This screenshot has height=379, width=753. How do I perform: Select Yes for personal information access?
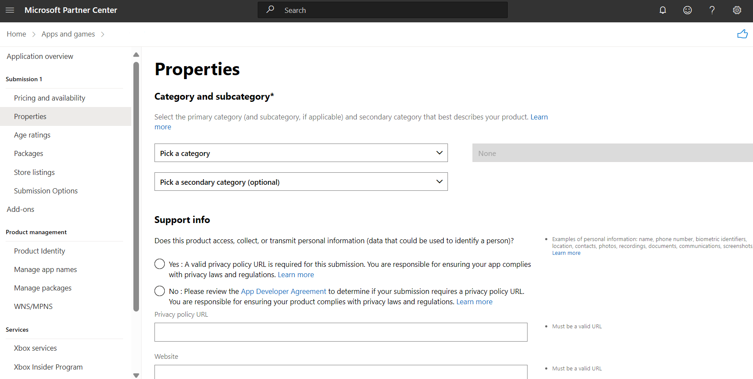tap(160, 264)
